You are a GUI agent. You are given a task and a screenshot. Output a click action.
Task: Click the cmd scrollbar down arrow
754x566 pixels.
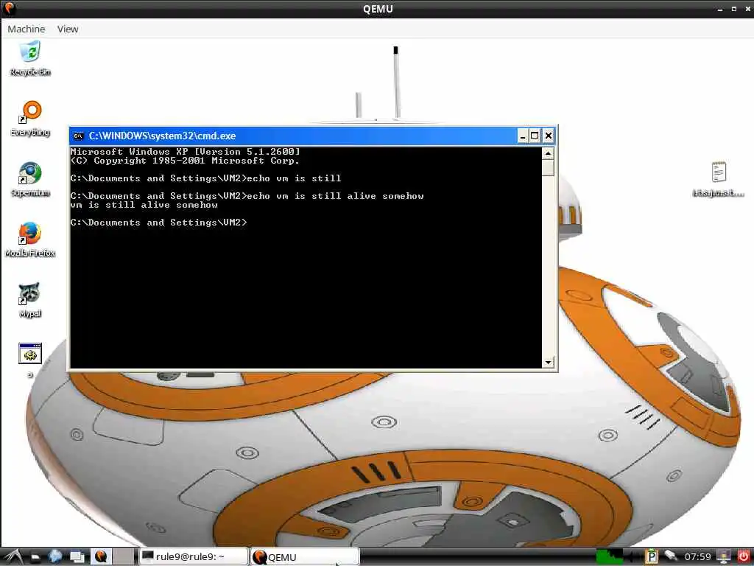pos(548,363)
